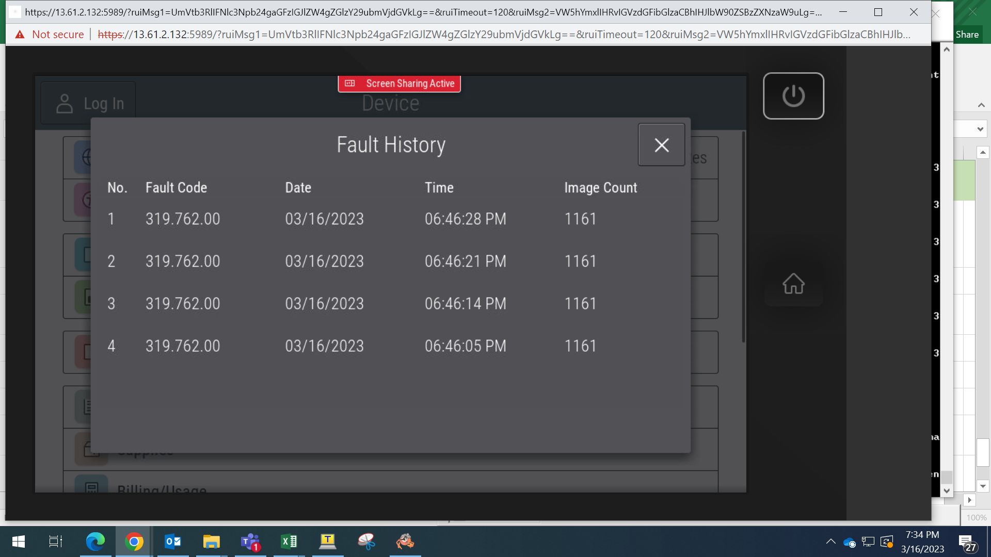
Task: Select fault row 1 at 06:46:28 PM
Action: [390, 219]
